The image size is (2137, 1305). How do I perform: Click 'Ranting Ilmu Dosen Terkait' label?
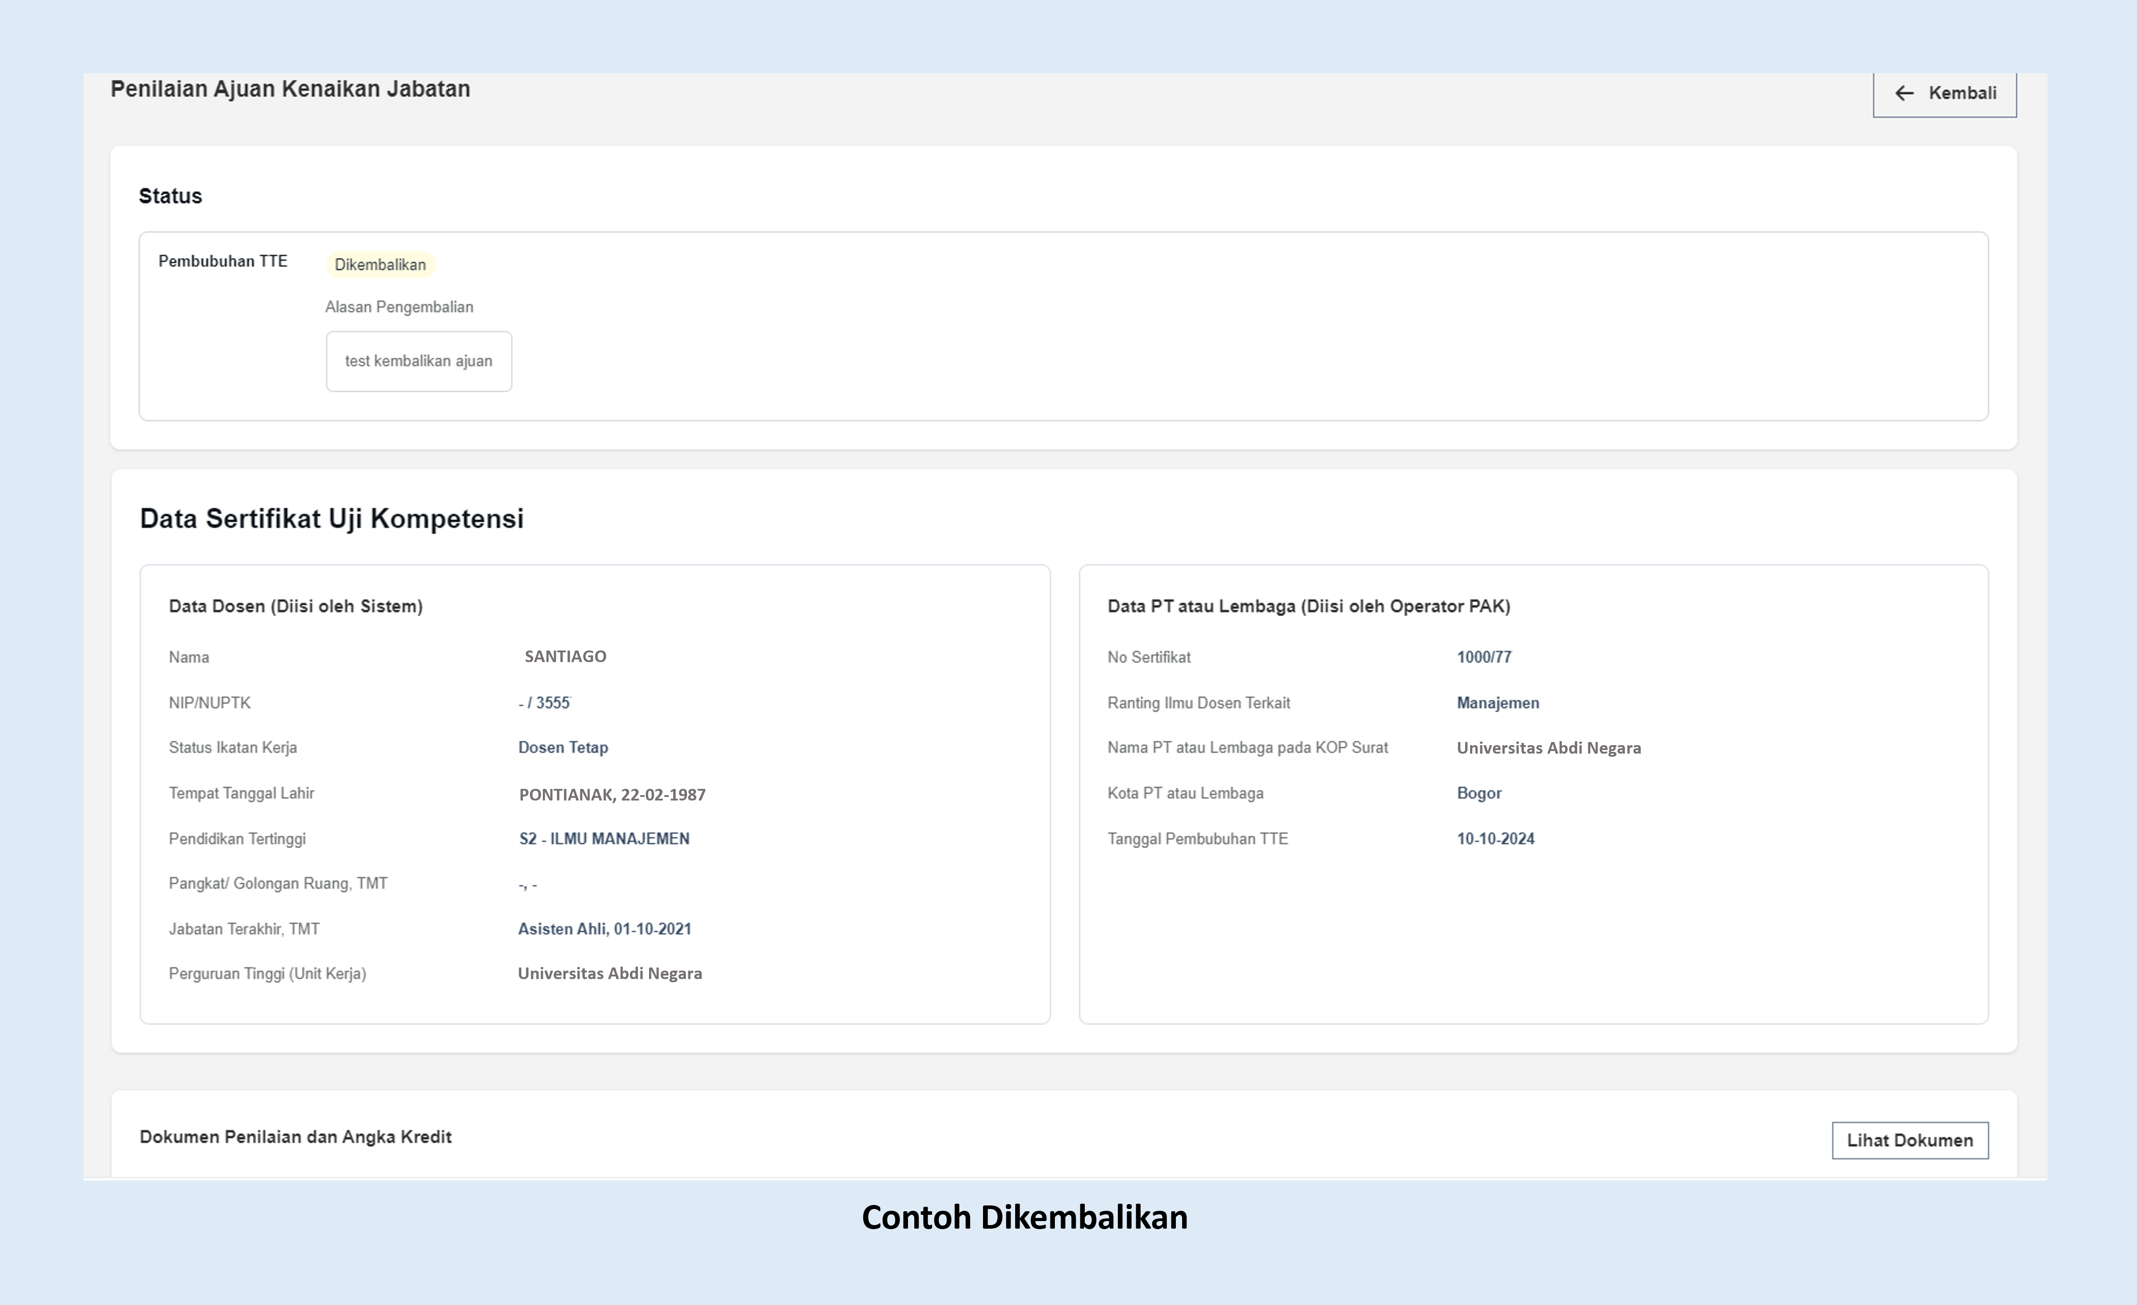pyautogui.click(x=1199, y=702)
